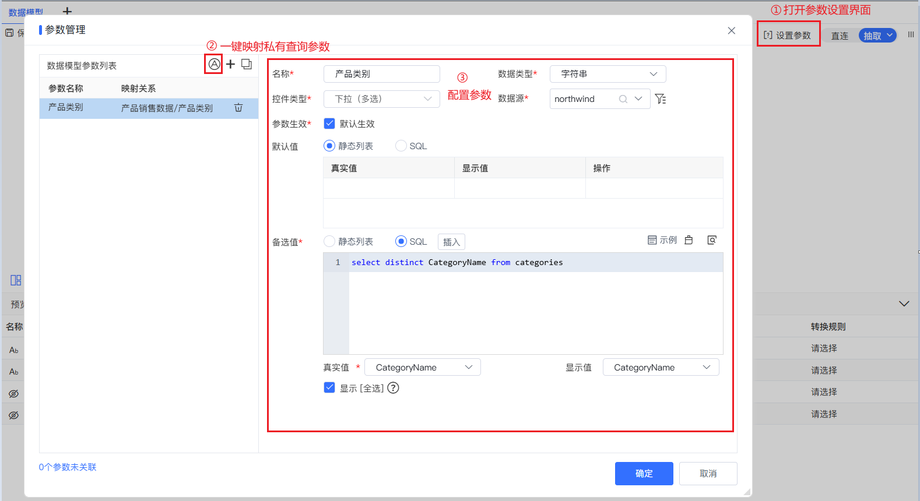Image resolution: width=920 pixels, height=501 pixels.
Task: Open 控件类型 下拉(多选) dropdown
Action: coord(381,99)
